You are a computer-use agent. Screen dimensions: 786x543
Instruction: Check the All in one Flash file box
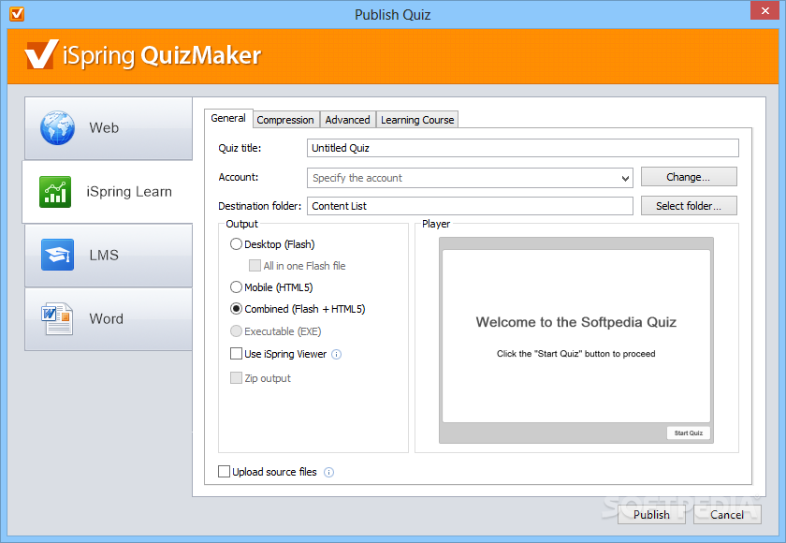(x=255, y=266)
